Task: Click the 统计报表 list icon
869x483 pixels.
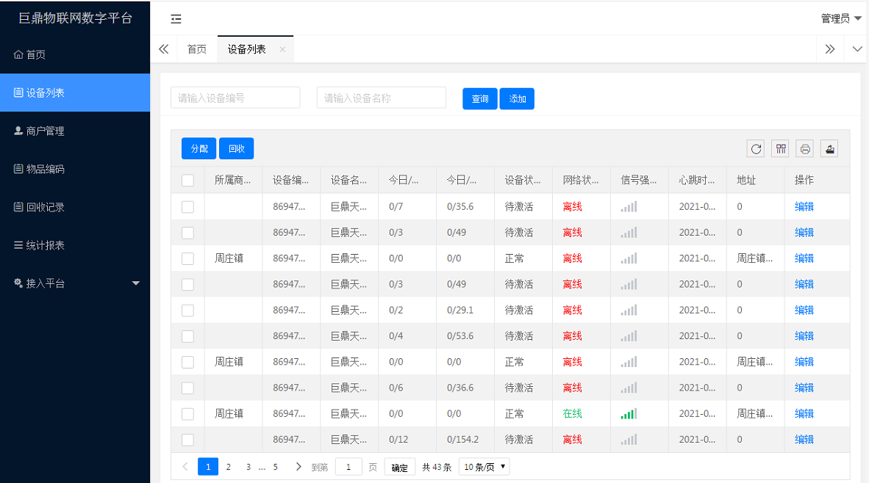Action: tap(18, 244)
